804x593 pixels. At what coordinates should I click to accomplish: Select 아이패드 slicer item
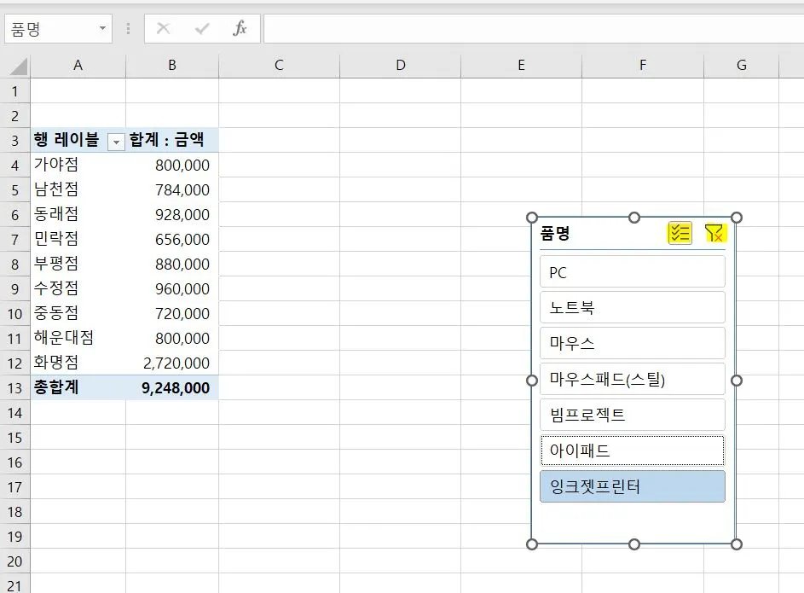pyautogui.click(x=633, y=451)
